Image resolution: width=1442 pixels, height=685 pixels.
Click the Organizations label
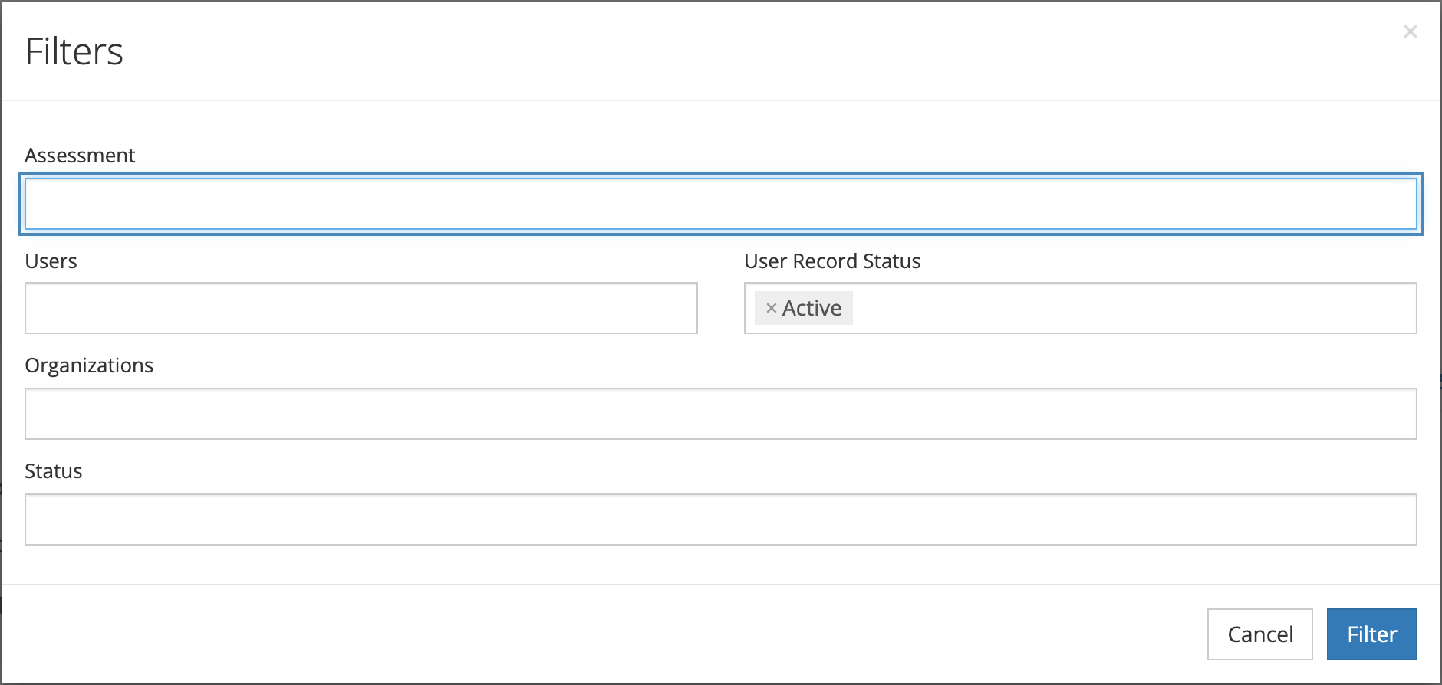(x=89, y=366)
